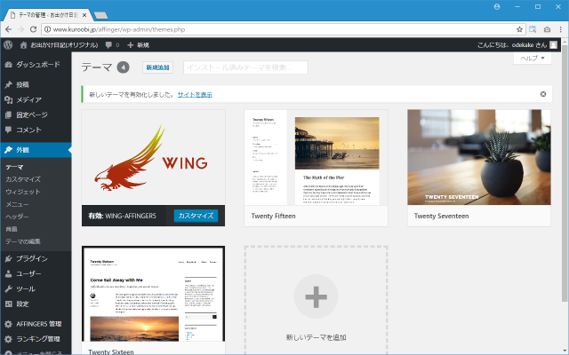The image size is (569, 355).
Task: Click the plus 新規 in admin bar
Action: point(139,45)
